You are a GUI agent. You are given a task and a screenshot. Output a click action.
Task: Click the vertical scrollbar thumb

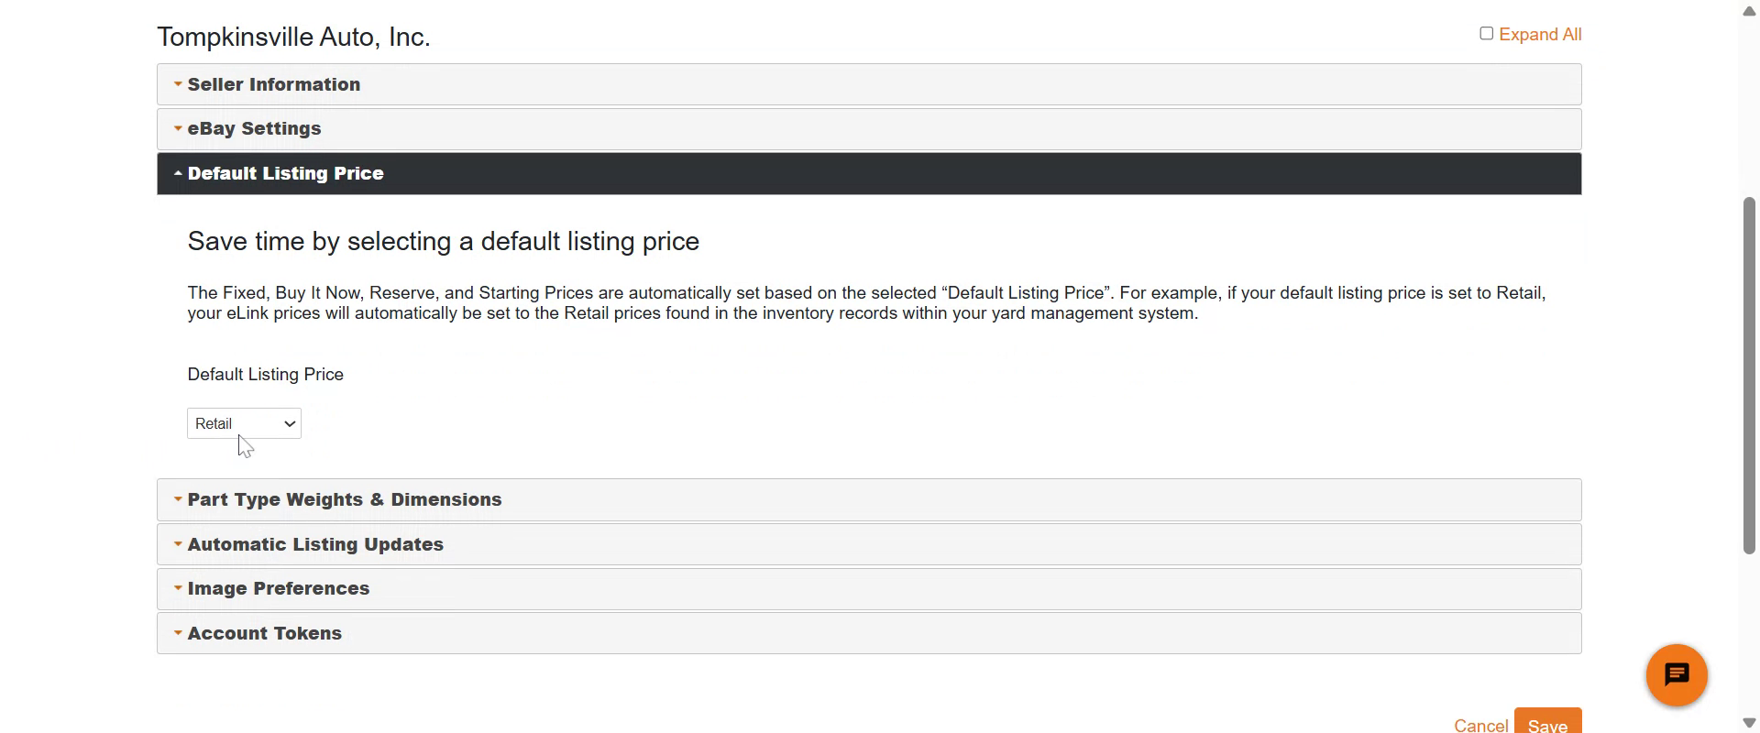pyautogui.click(x=1749, y=376)
